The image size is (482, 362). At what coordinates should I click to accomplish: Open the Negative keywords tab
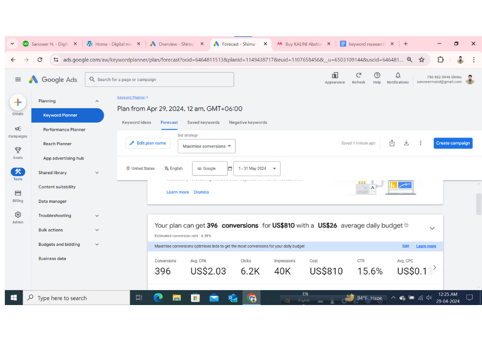click(x=248, y=123)
